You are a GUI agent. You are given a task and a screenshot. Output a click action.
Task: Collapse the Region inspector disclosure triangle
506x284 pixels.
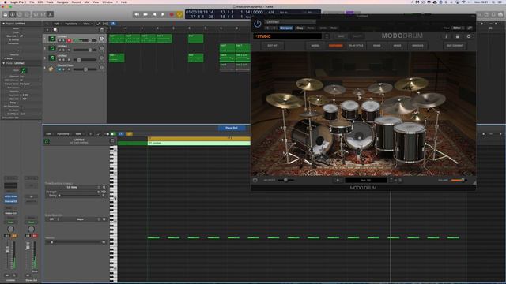(3, 24)
